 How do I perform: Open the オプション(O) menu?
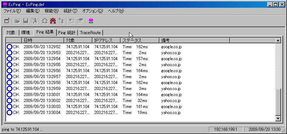click(93, 11)
